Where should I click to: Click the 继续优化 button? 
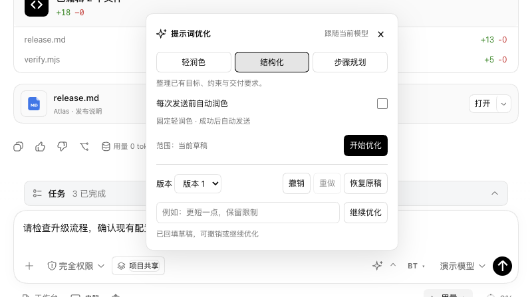[365, 213]
